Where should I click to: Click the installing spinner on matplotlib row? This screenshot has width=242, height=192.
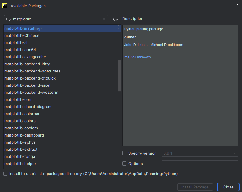point(118,27)
